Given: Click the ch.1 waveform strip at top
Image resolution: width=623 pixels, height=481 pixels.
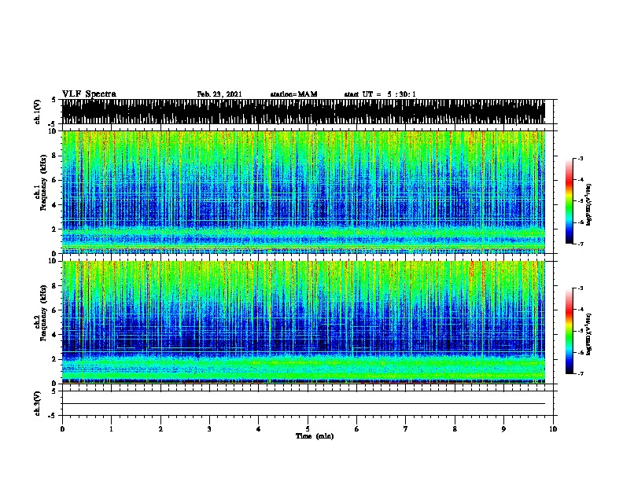Looking at the screenshot, I should (x=304, y=112).
